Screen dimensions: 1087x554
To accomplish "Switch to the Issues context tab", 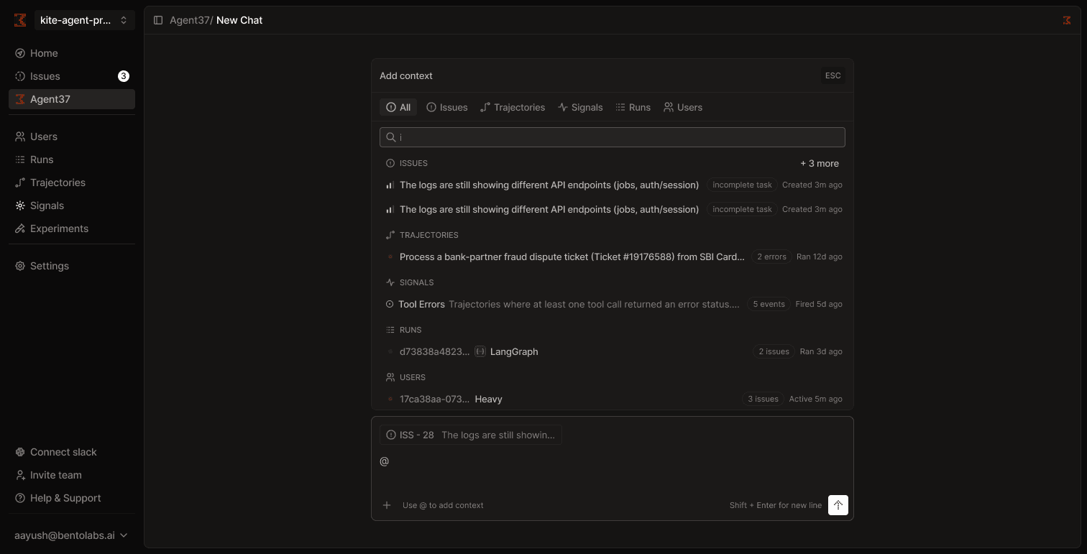I will tap(447, 107).
